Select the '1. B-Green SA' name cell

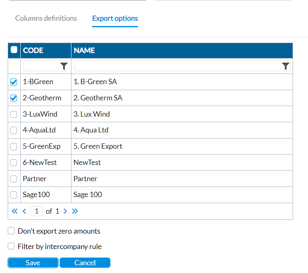point(182,82)
